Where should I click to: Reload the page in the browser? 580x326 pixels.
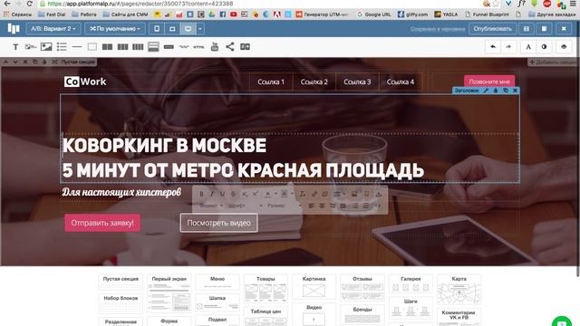(30, 4)
